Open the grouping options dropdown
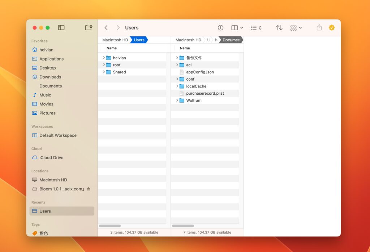 coord(296,27)
